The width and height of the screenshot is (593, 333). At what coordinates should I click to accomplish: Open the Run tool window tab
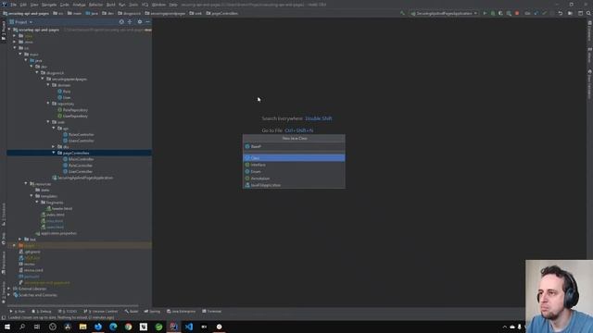pyautogui.click(x=18, y=312)
